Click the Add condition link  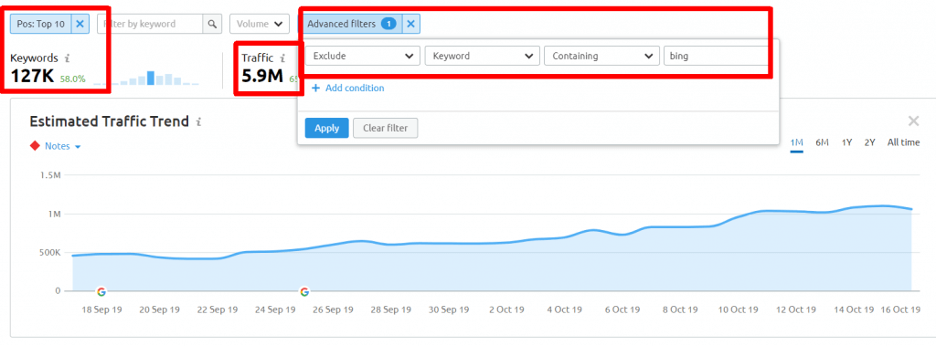[x=348, y=88]
